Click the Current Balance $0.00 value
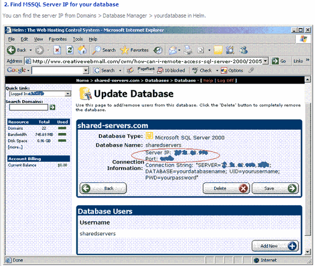Viewport: 315px width, 266px height. 63,165
